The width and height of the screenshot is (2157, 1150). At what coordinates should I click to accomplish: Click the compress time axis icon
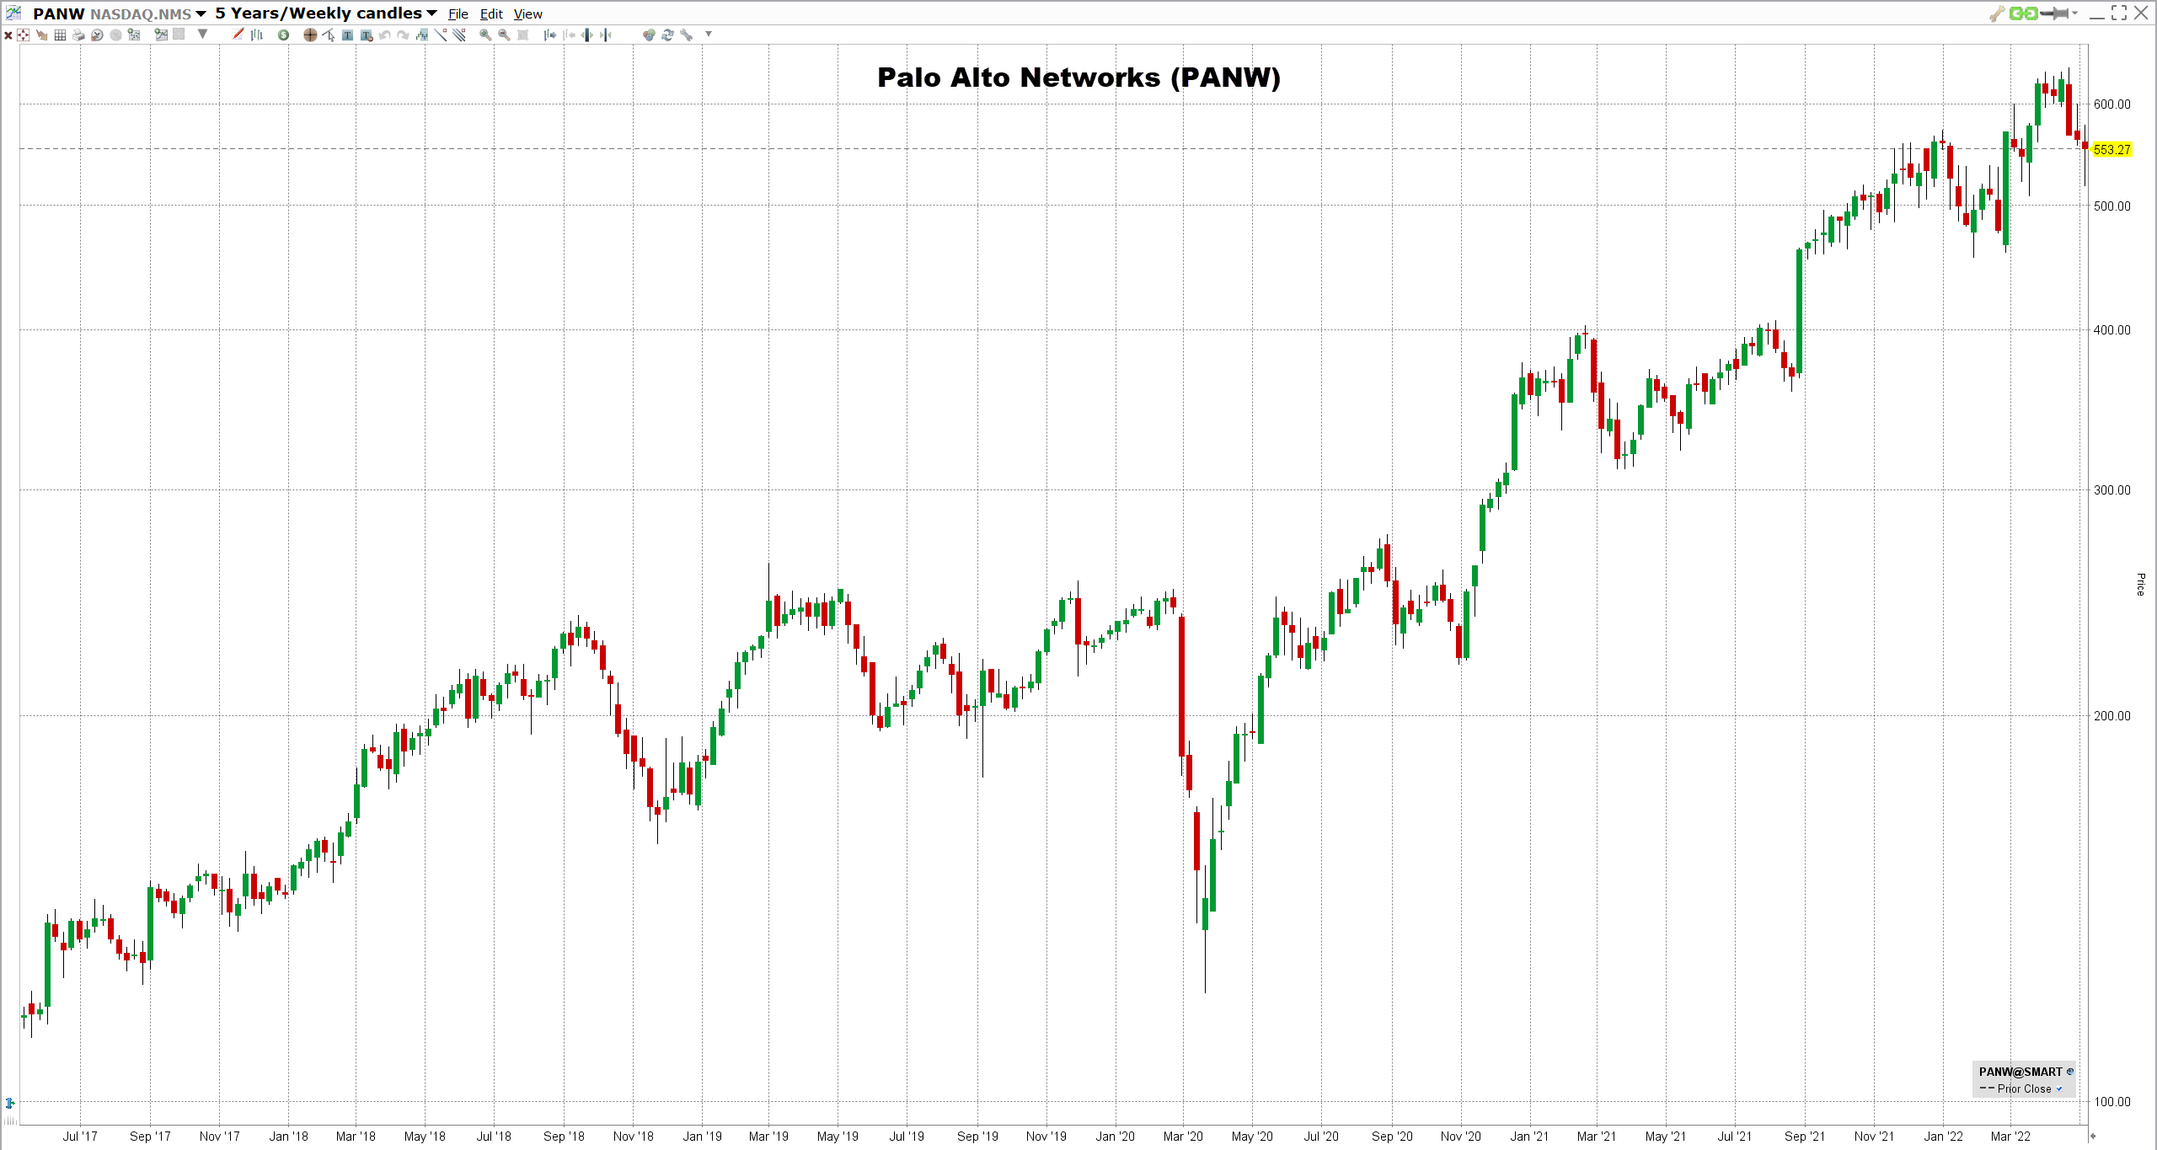click(605, 35)
